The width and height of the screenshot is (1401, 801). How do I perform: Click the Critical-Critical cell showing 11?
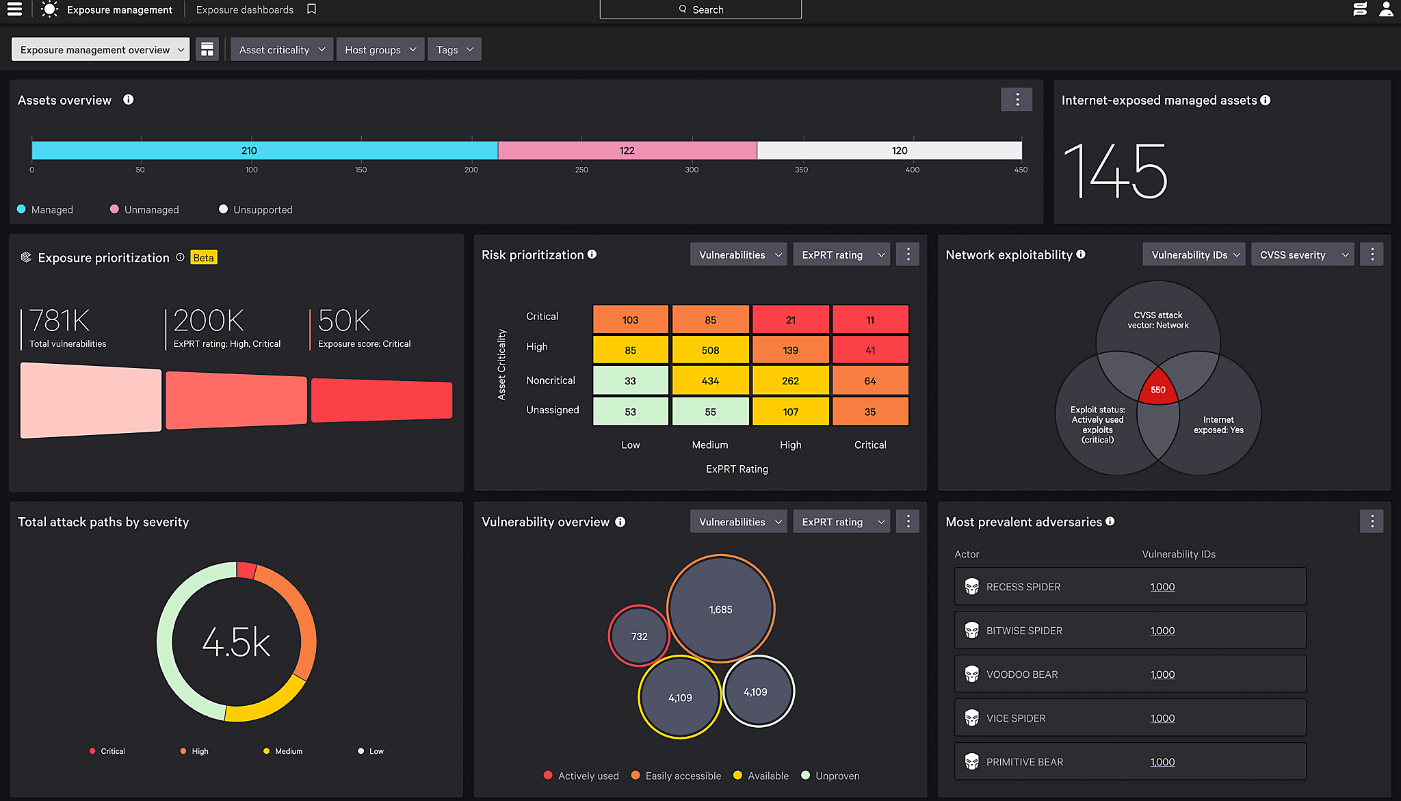point(870,319)
